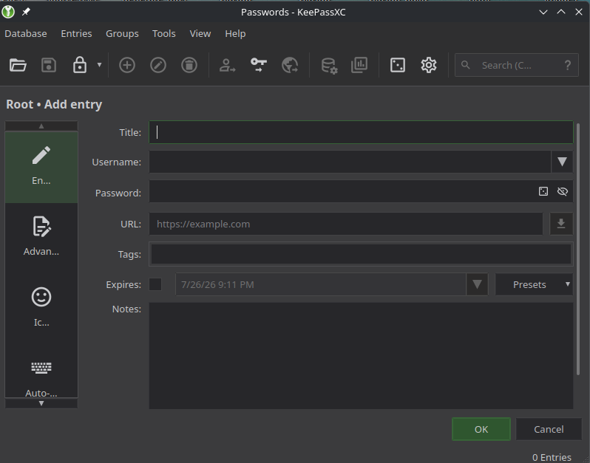Click the pin window icon in titlebar

(26, 12)
